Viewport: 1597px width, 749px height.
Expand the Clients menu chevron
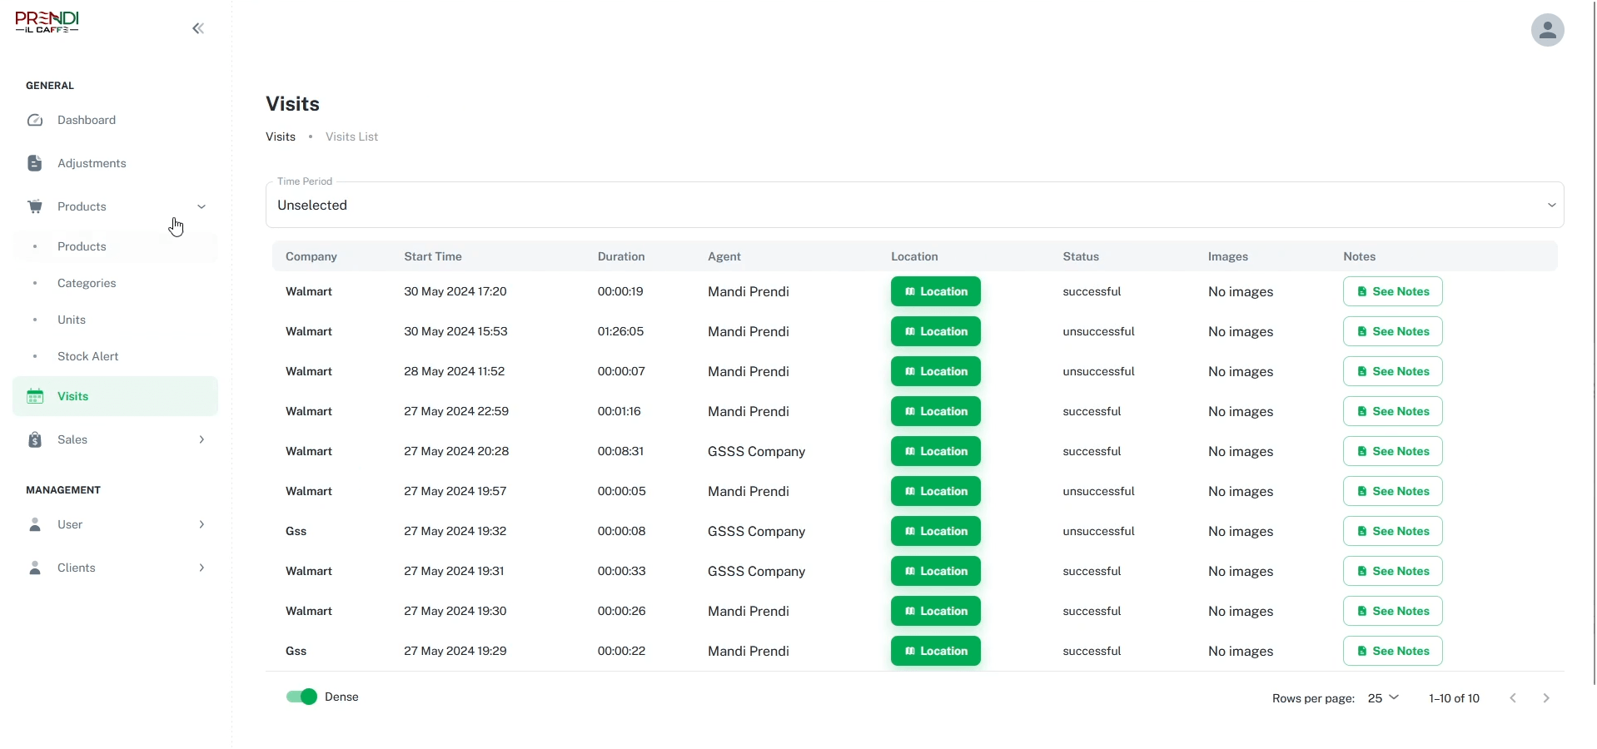201,568
